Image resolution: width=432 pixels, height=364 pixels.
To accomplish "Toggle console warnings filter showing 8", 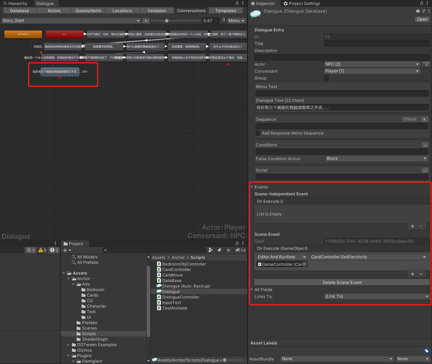I will [x=42, y=250].
